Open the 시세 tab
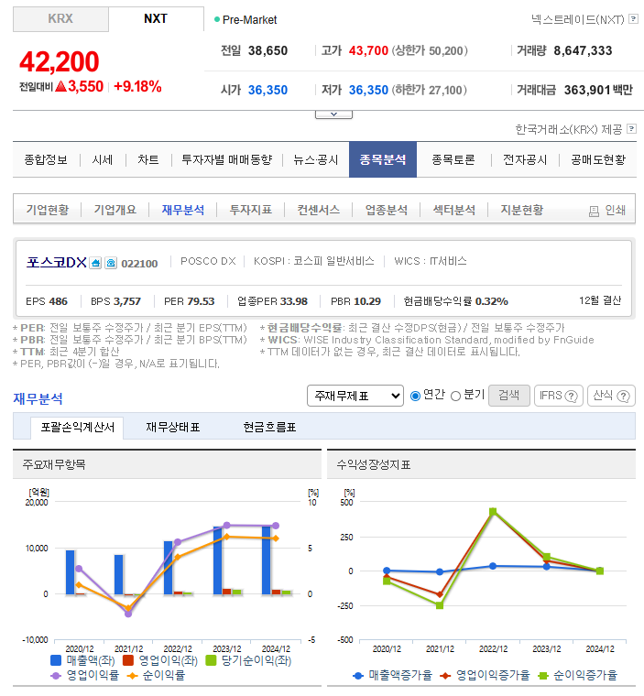 click(x=103, y=159)
